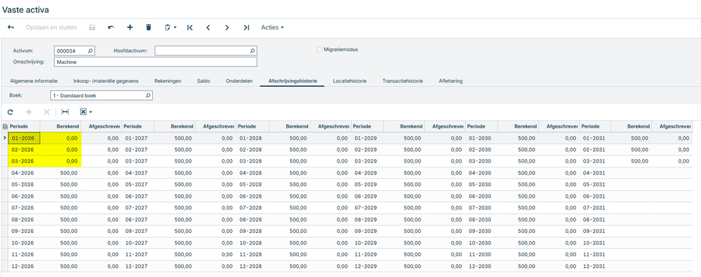This screenshot has height=277, width=701.
Task: Go to the next record
Action: pyautogui.click(x=227, y=28)
